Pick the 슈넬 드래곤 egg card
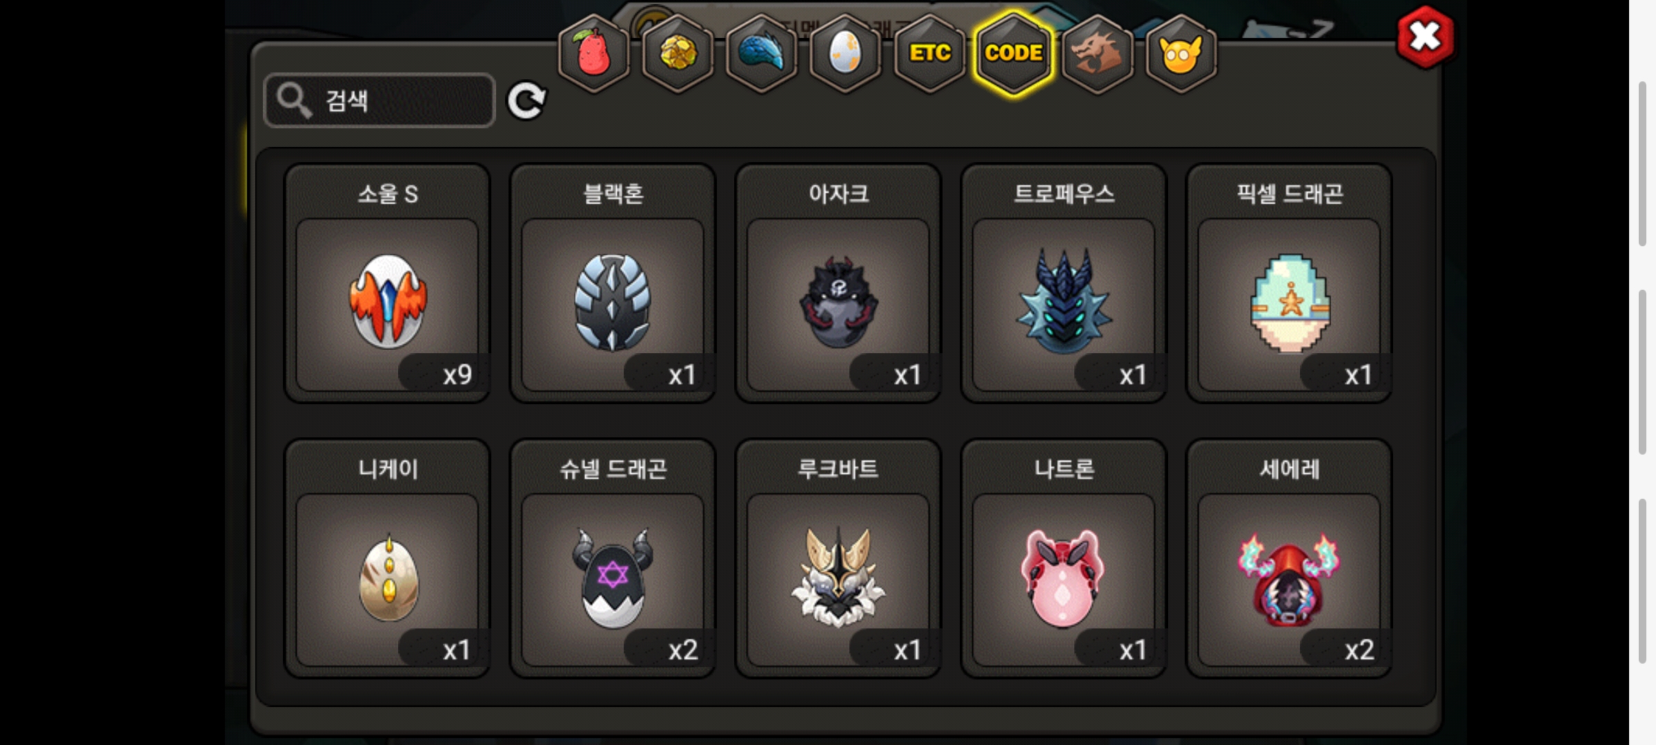The image size is (1656, 745). 613,559
